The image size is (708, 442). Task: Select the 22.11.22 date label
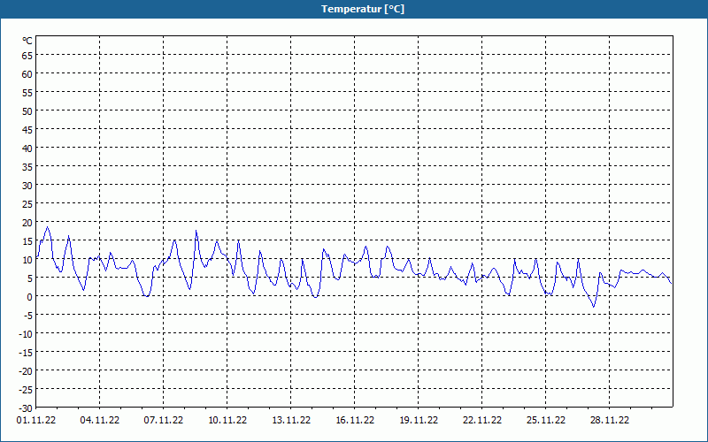pos(482,421)
